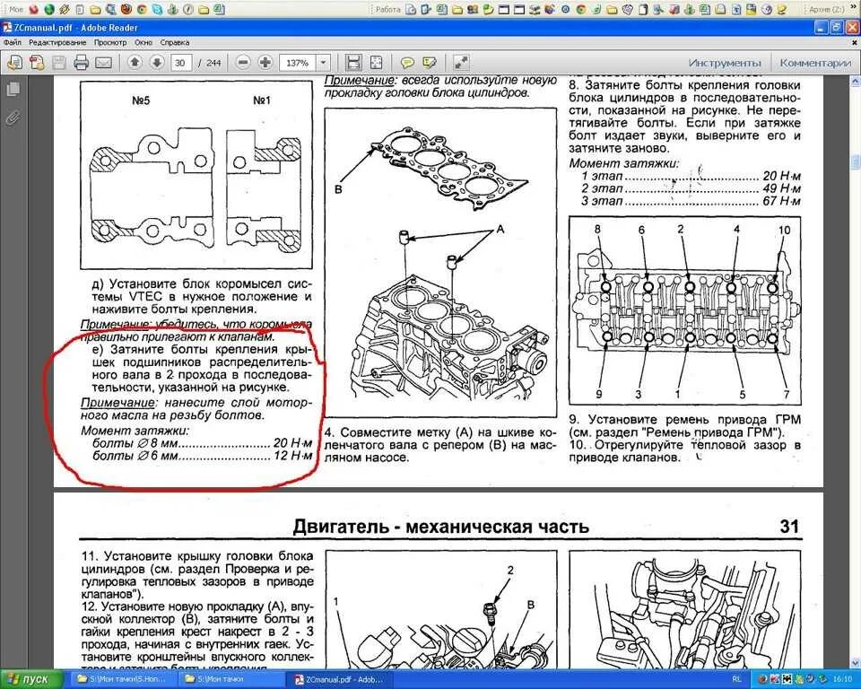The height and width of the screenshot is (689, 861).
Task: Click the '2 этап 49 Н·м' line
Action: tap(691, 188)
